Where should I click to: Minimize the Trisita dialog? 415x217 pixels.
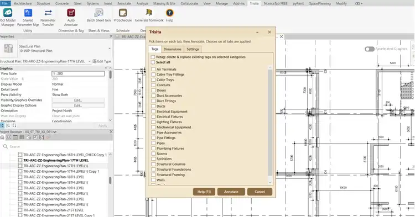point(257,32)
